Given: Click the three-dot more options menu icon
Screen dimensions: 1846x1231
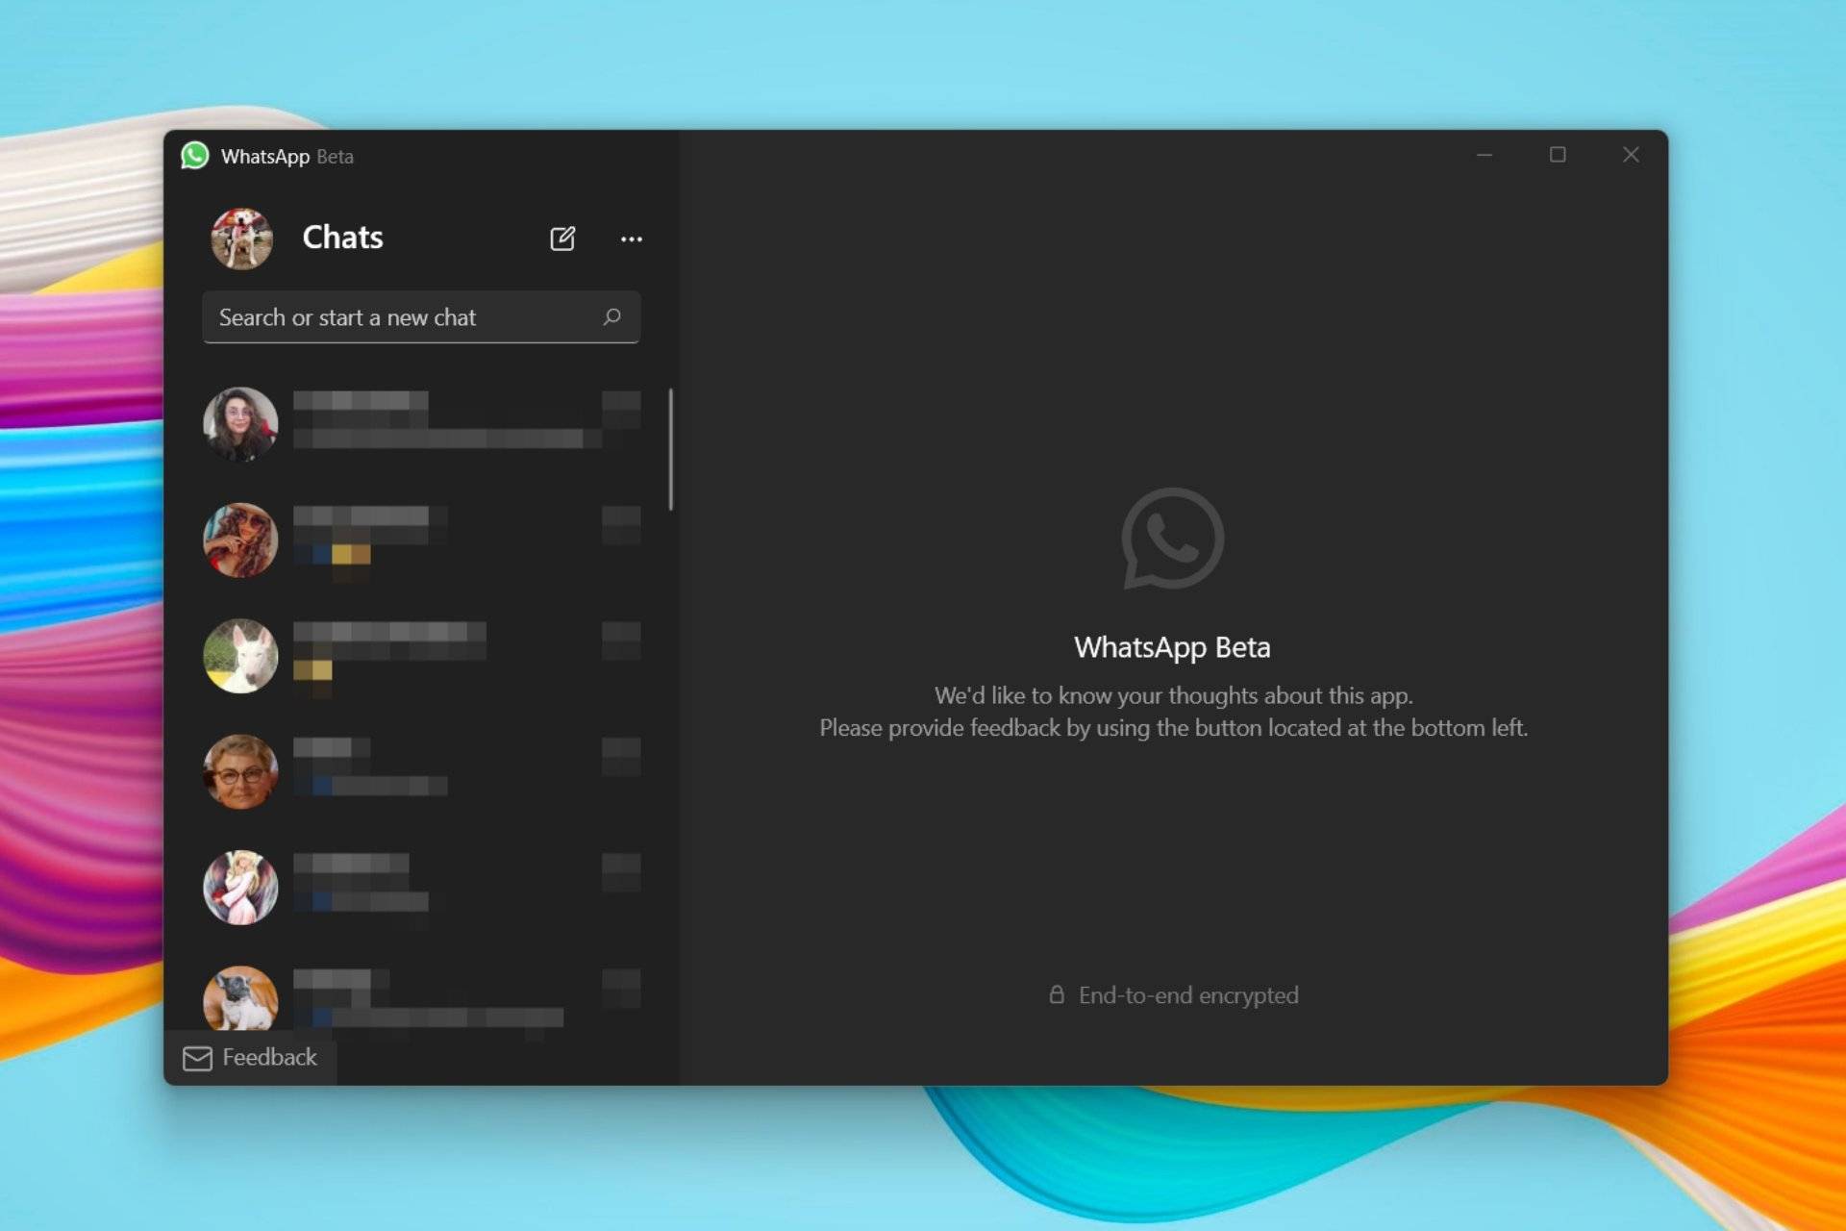Looking at the screenshot, I should pyautogui.click(x=632, y=238).
